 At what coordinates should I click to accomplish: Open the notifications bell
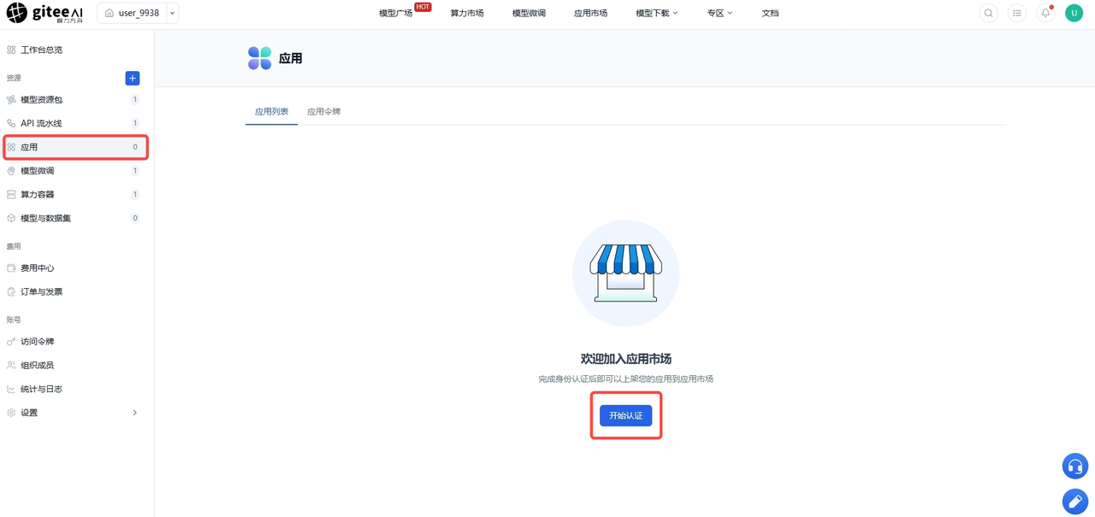pyautogui.click(x=1045, y=13)
